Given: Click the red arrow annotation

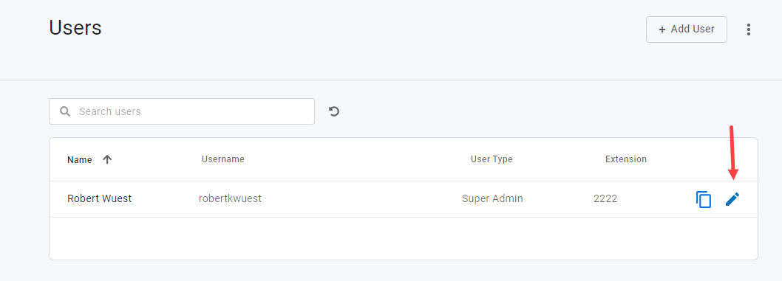Looking at the screenshot, I should coord(732,153).
